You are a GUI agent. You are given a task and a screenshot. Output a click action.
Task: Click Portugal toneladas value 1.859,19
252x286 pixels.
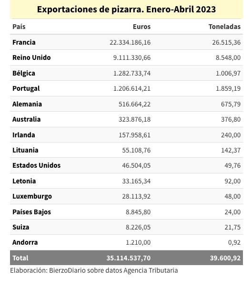tap(228, 88)
